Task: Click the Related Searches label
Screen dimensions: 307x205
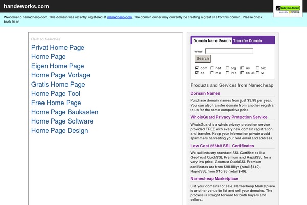Action: pos(46,39)
